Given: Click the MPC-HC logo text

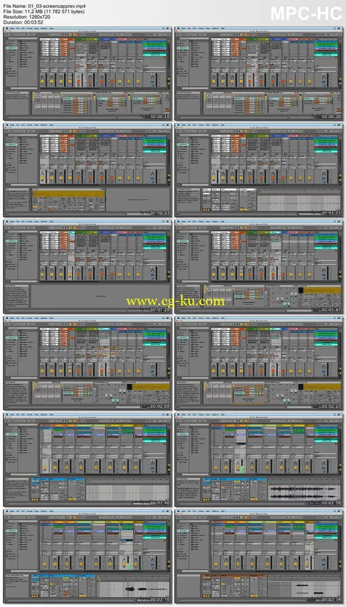Looking at the screenshot, I should coord(305,14).
